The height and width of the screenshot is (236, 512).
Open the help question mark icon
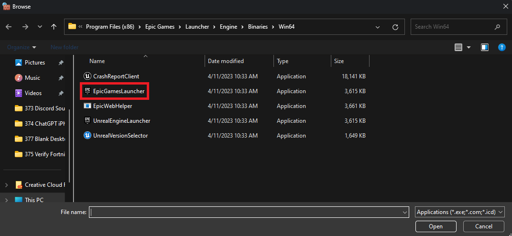tap(501, 47)
